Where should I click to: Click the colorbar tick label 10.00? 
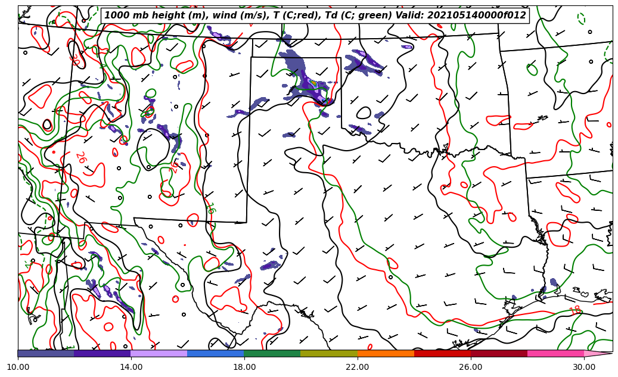[18, 367]
